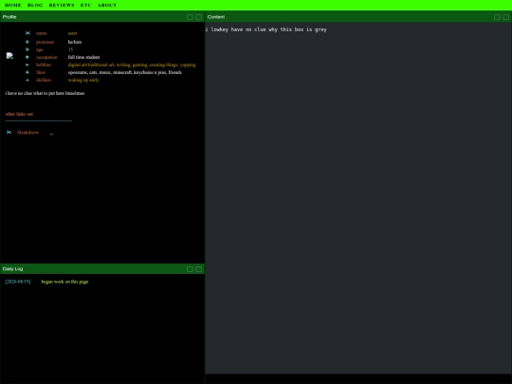
Task: Open the HOME page from navbar
Action: click(x=12, y=6)
